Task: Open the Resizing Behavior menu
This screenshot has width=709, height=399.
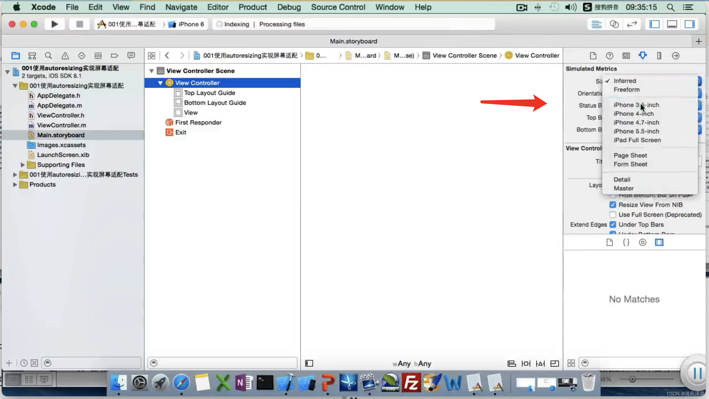Action: [x=555, y=364]
